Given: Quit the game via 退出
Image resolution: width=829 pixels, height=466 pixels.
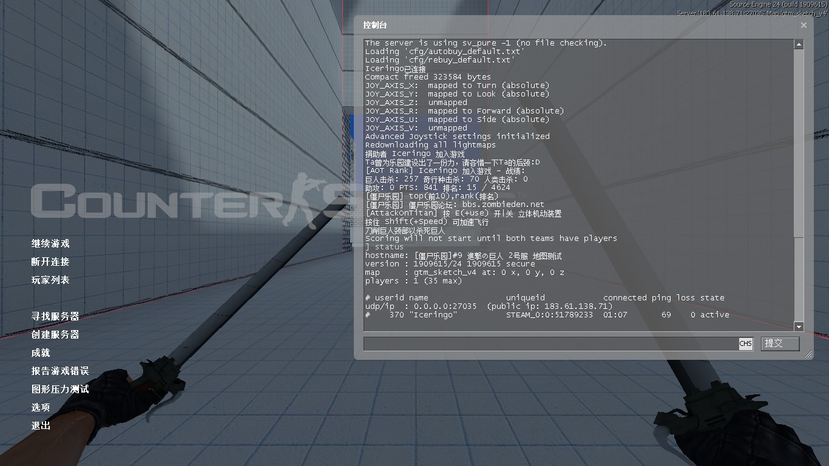Looking at the screenshot, I should coord(41,425).
